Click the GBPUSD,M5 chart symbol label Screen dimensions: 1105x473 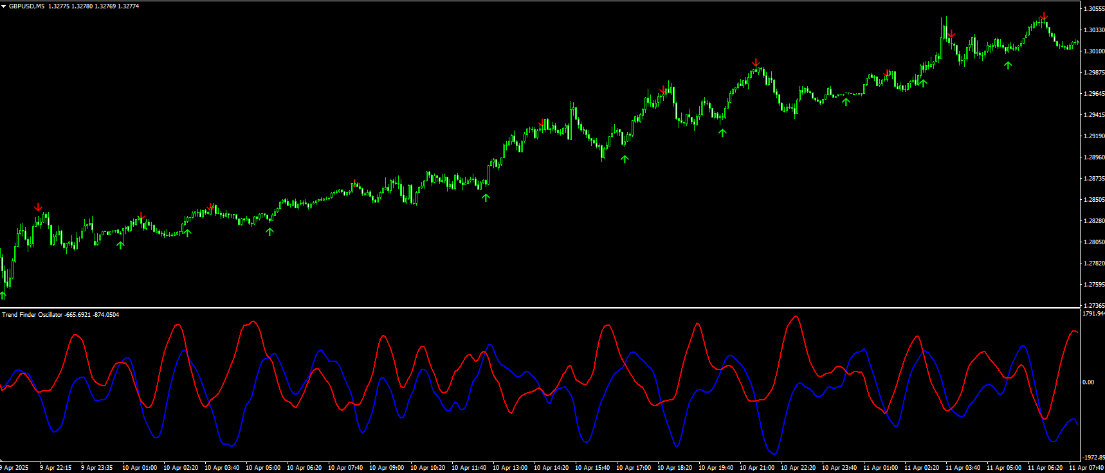tap(27, 6)
